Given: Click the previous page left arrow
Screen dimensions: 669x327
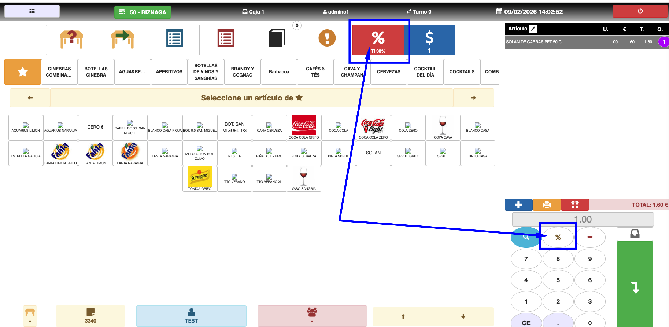Looking at the screenshot, I should (30, 98).
